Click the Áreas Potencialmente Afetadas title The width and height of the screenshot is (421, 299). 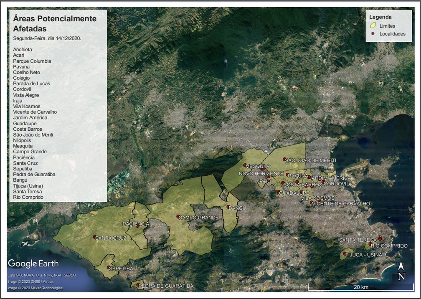coord(55,24)
